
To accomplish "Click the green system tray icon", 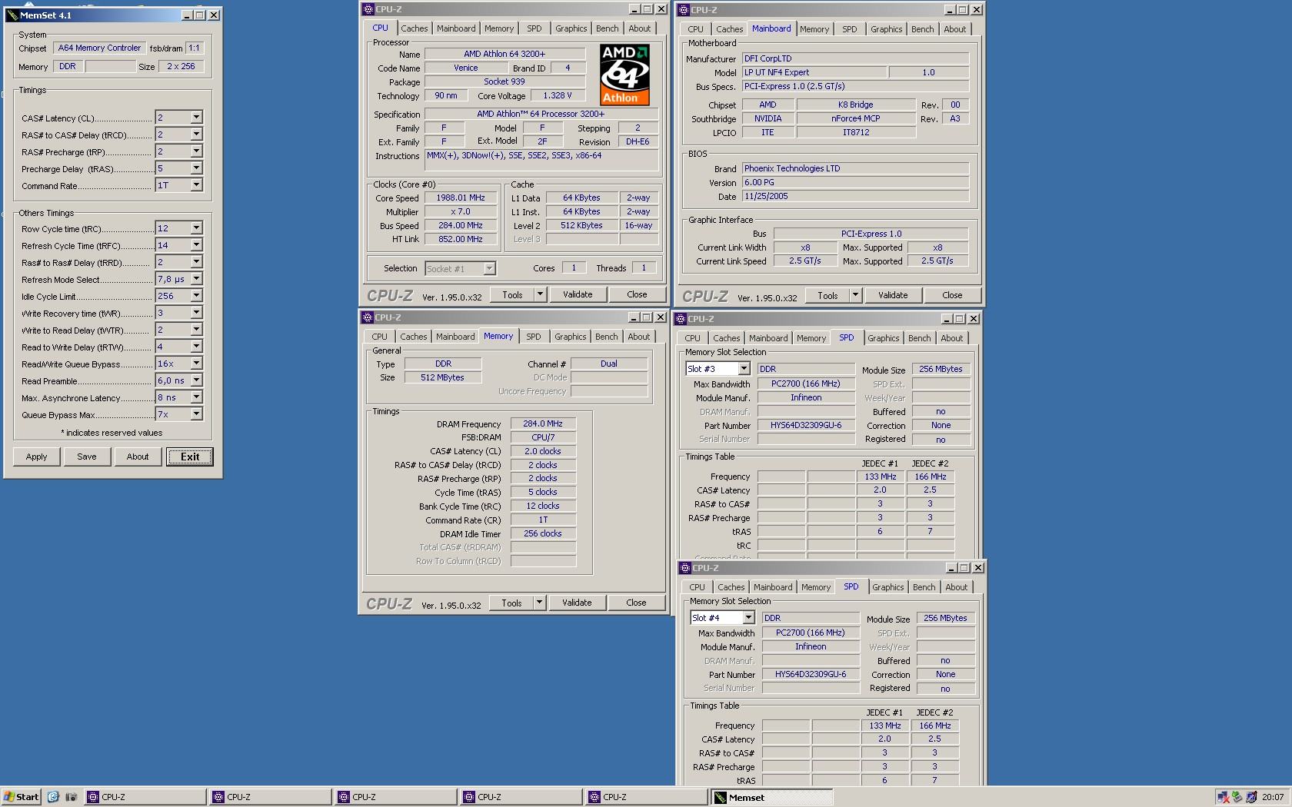I will click(x=1237, y=797).
